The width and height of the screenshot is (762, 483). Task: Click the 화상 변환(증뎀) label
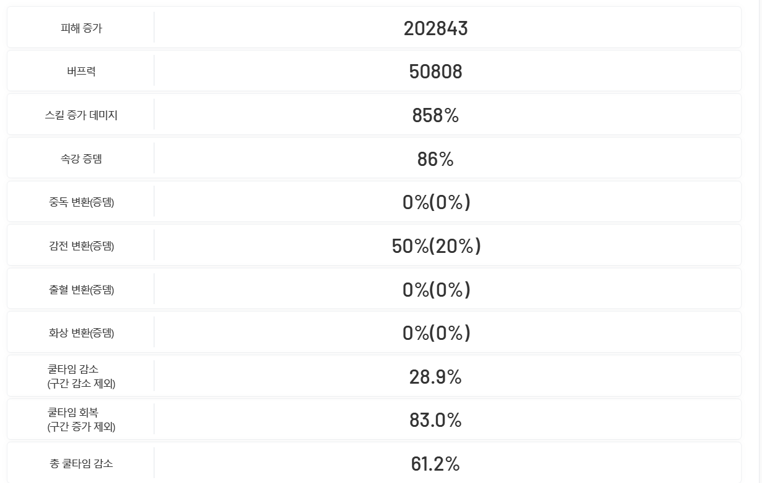81,333
